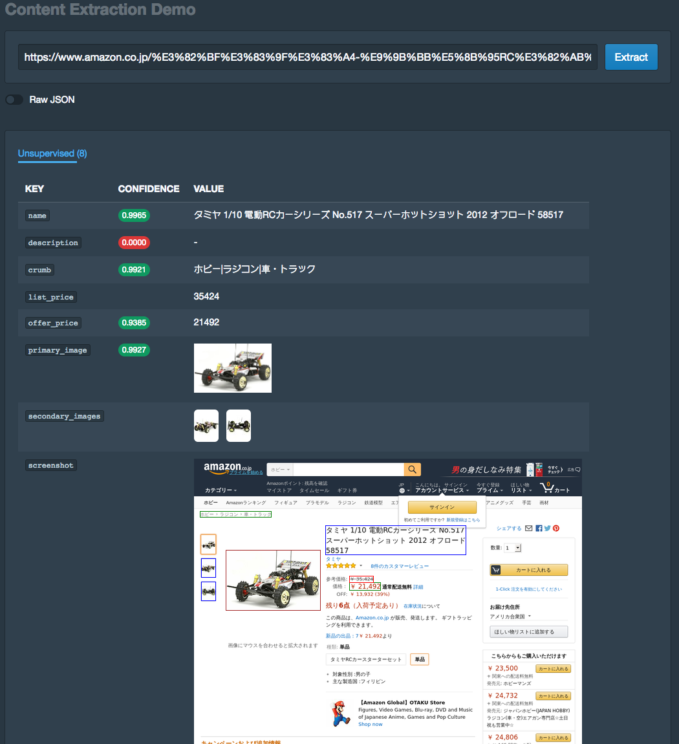Click the Amazonランキング nav item in the screenshot
Screen dimensions: 679x744
pos(246,503)
